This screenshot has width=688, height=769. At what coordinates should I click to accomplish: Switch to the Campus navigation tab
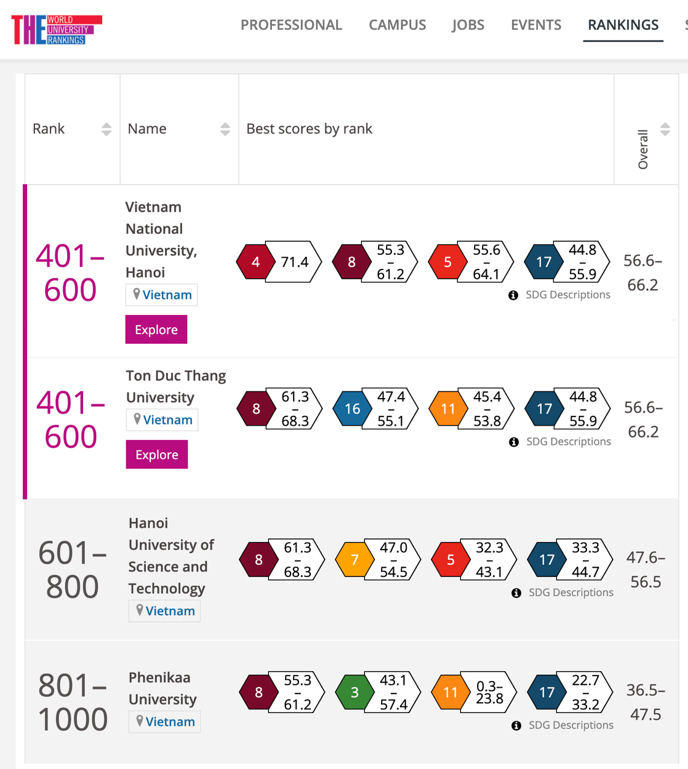point(397,25)
